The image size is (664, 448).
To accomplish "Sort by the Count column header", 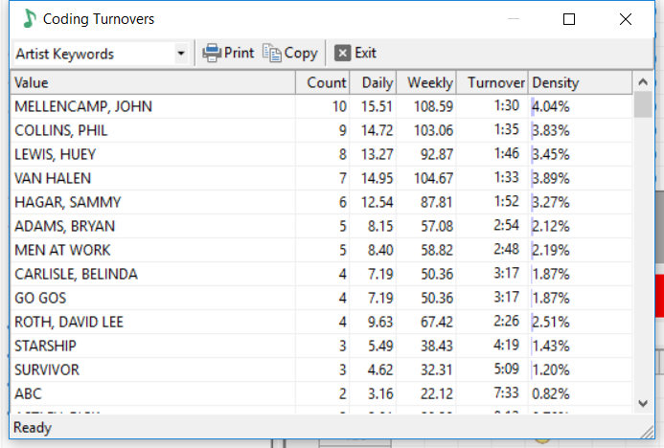I will click(322, 82).
